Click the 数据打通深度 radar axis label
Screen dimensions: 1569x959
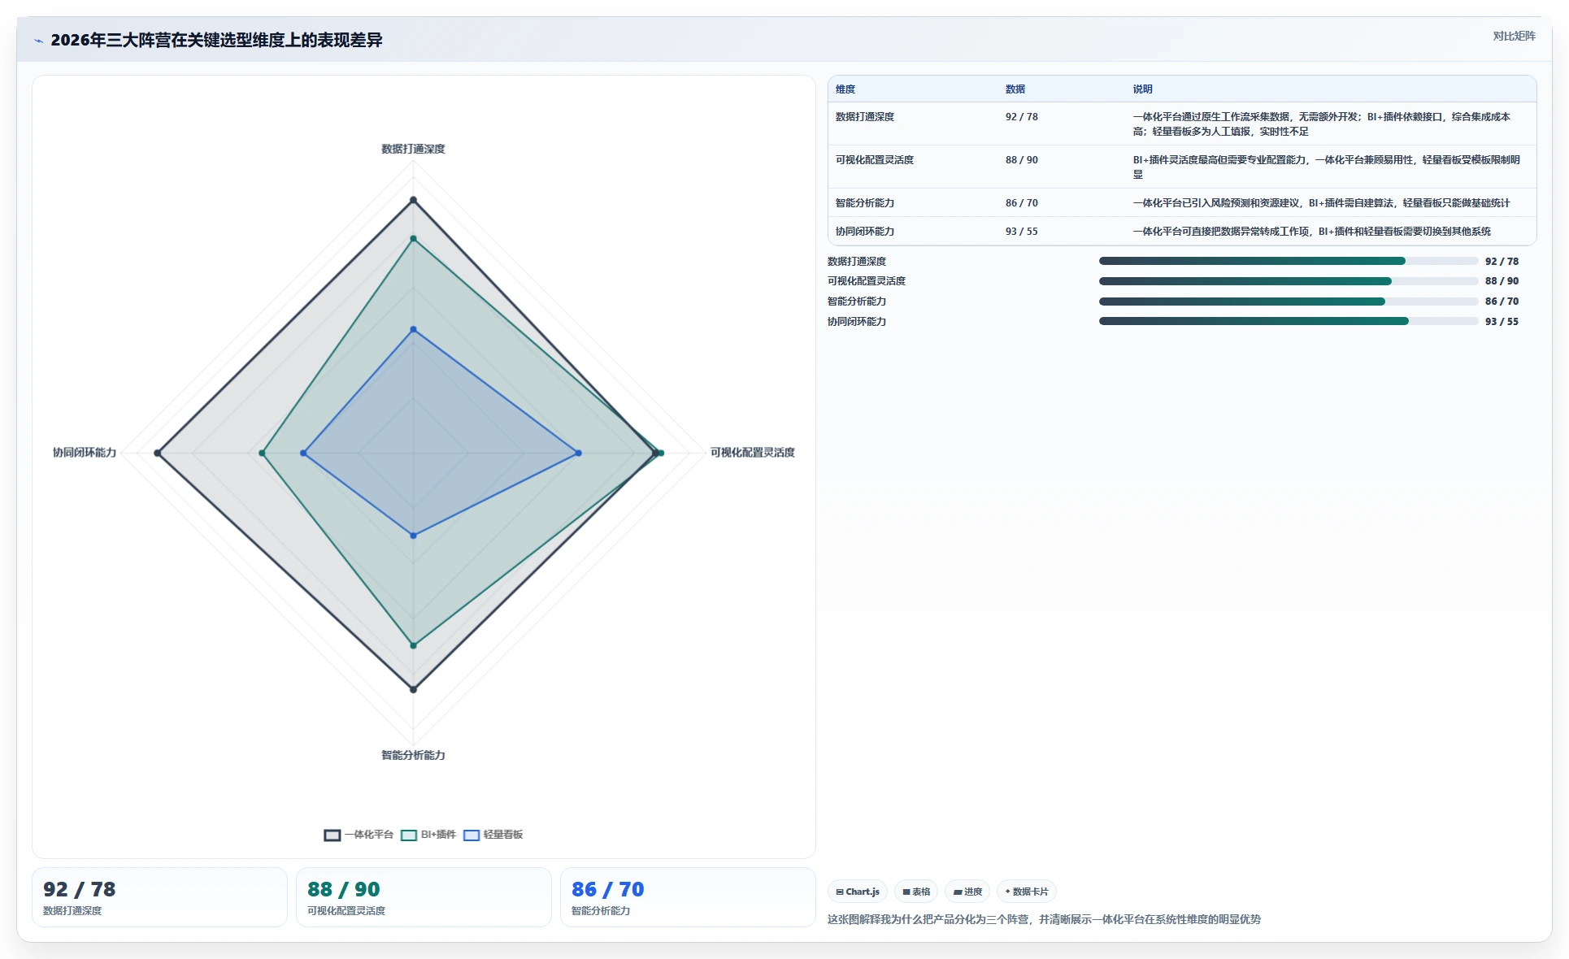(x=413, y=149)
